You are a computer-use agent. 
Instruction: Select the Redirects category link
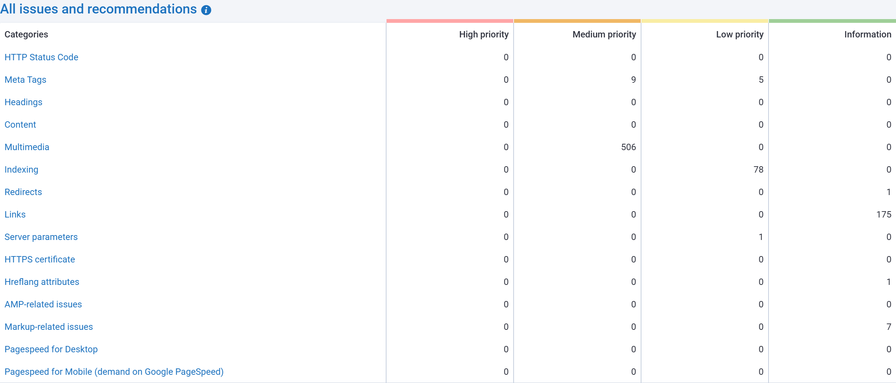click(x=23, y=192)
